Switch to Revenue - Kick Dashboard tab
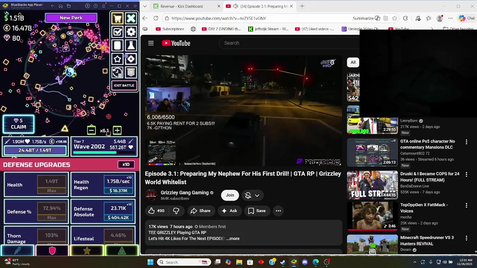 tap(181, 6)
